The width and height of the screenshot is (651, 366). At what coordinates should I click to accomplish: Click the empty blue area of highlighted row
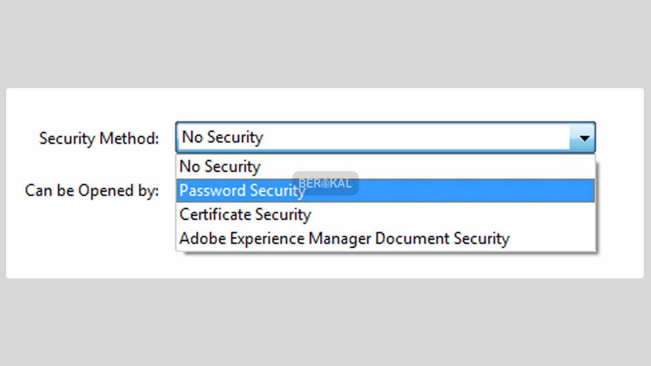click(477, 191)
